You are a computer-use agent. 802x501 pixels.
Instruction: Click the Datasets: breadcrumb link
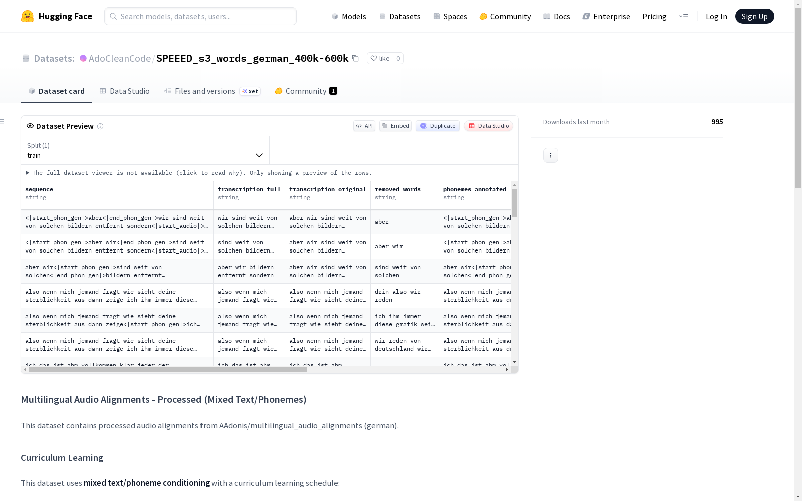pyautogui.click(x=54, y=58)
